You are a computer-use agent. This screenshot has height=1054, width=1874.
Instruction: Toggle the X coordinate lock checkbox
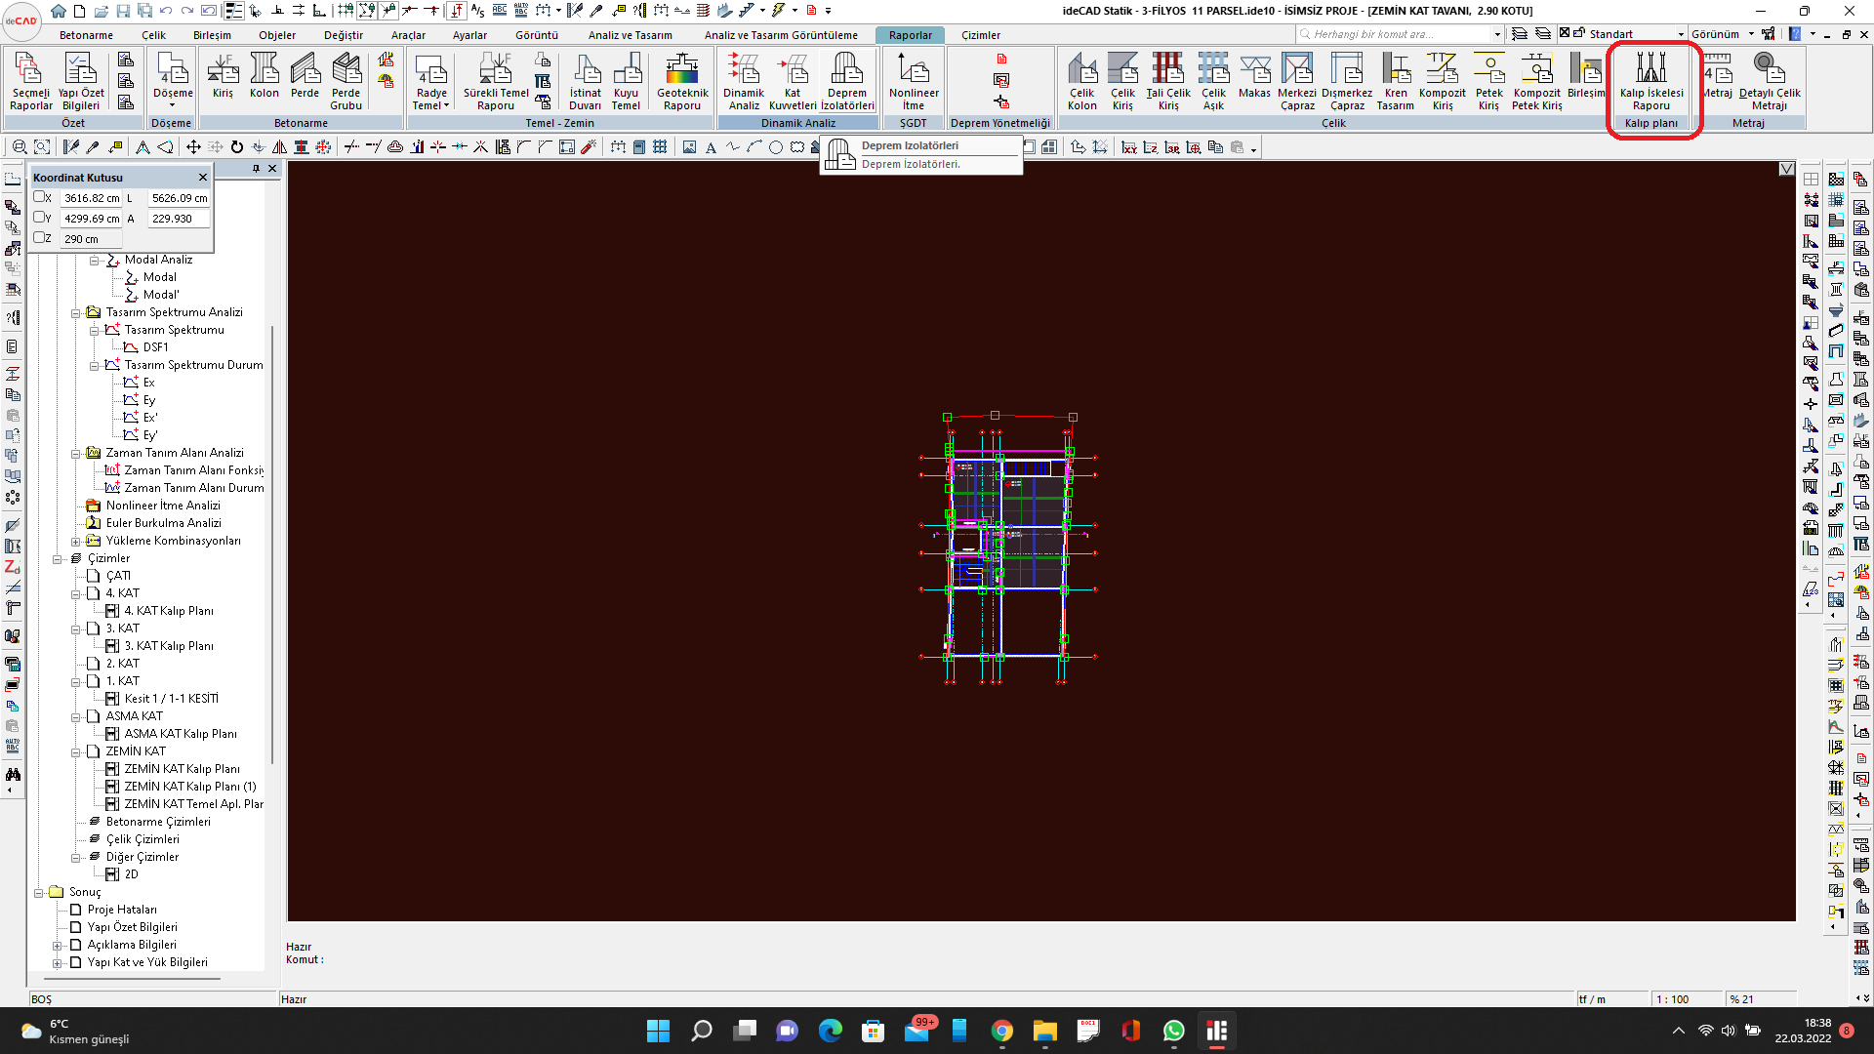coord(40,197)
